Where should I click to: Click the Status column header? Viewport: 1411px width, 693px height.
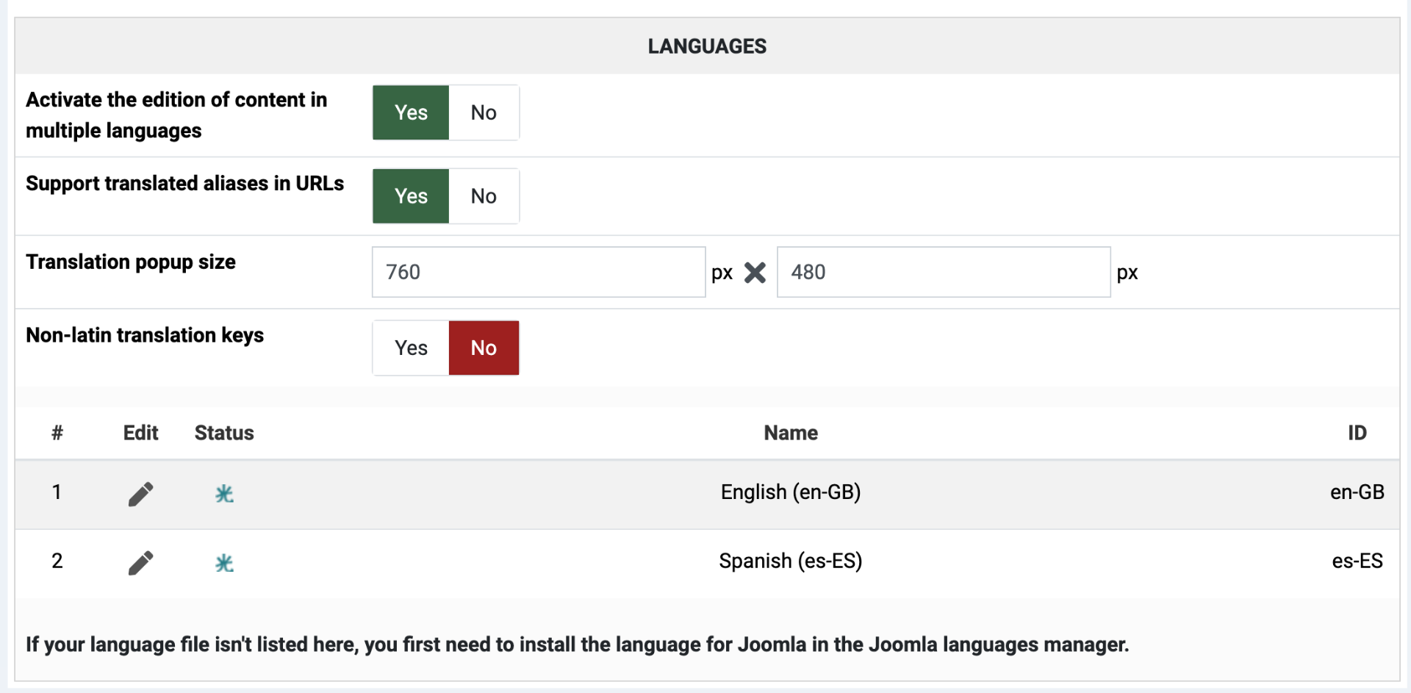224,433
